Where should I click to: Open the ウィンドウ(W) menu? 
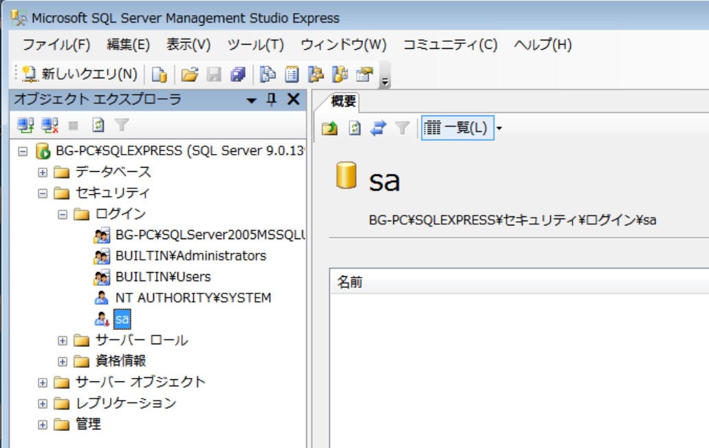tap(344, 45)
